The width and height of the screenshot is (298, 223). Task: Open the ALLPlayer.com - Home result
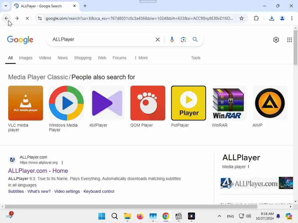38,171
